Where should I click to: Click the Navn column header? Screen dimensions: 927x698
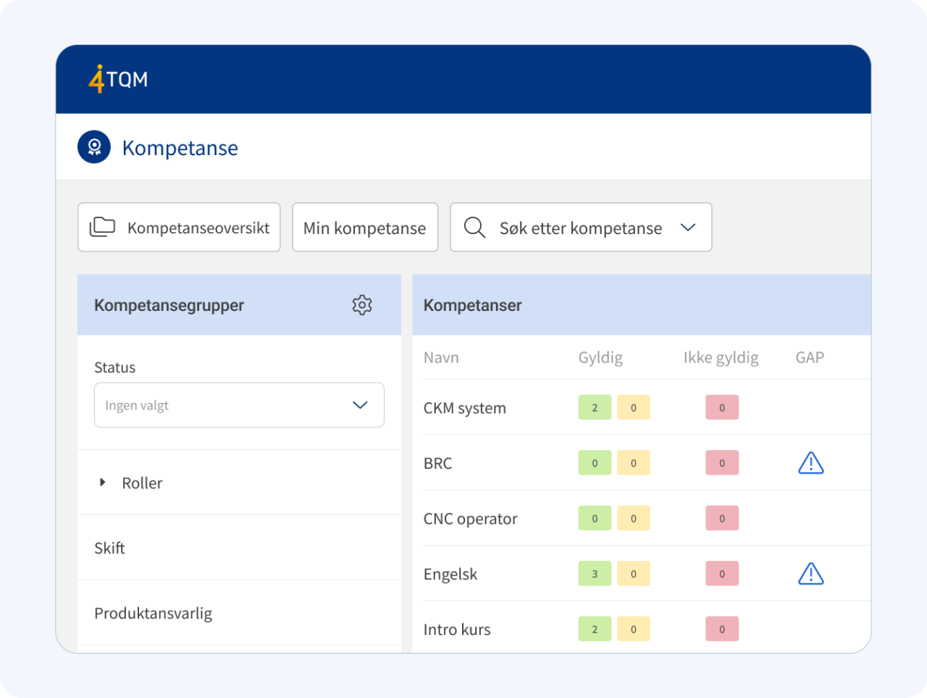tap(441, 357)
